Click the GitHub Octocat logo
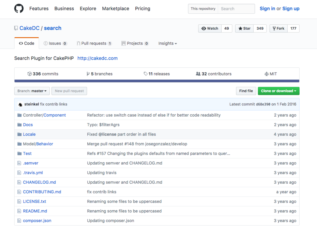The image size is (317, 227). pyautogui.click(x=19, y=8)
